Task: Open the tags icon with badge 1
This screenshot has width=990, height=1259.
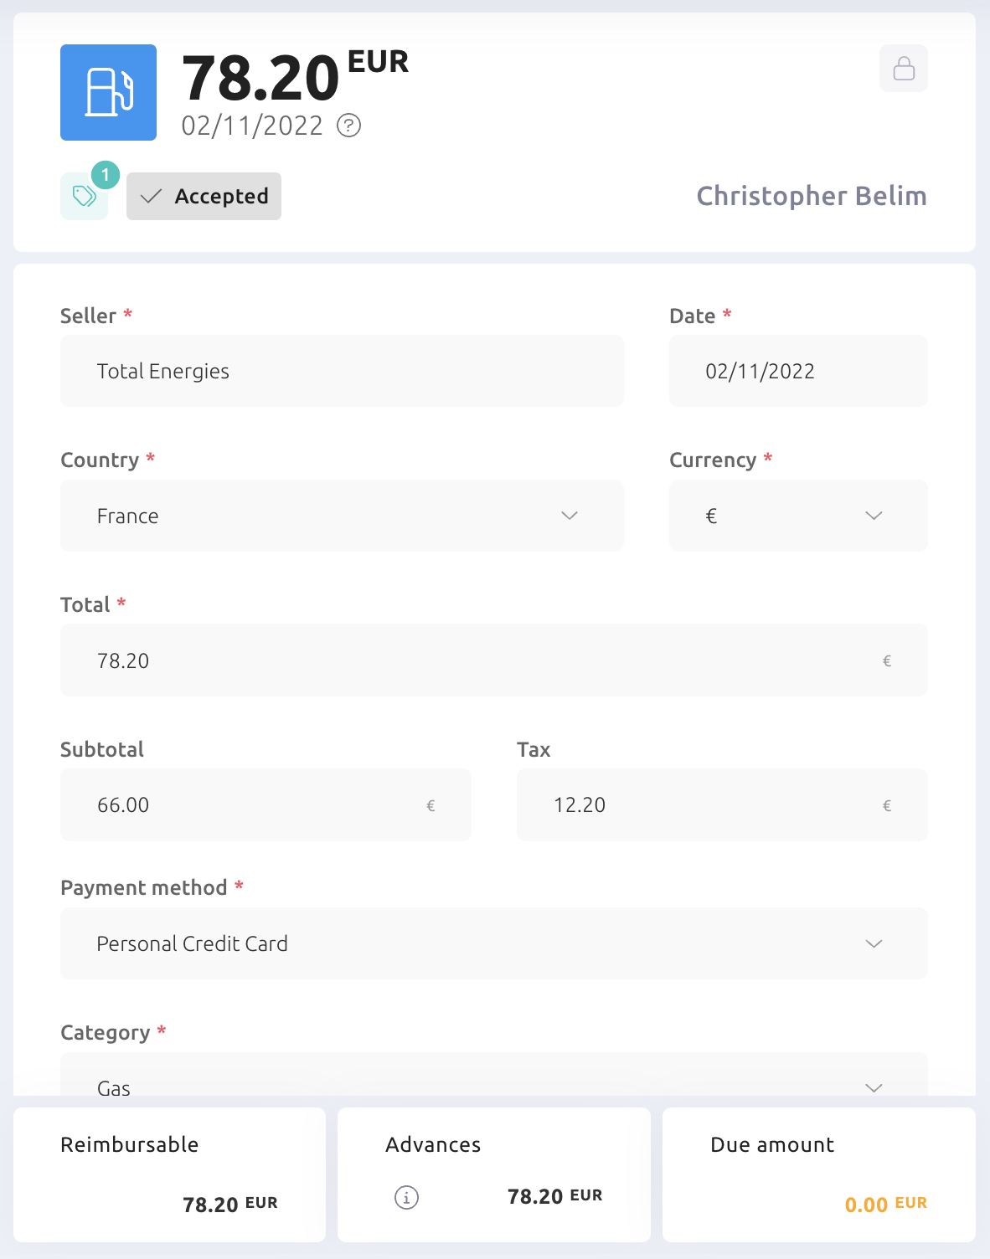Action: (x=85, y=196)
